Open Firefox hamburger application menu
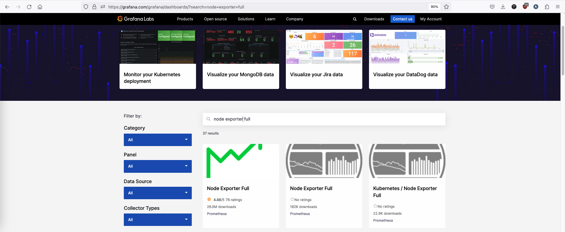565x232 pixels. pos(558,7)
